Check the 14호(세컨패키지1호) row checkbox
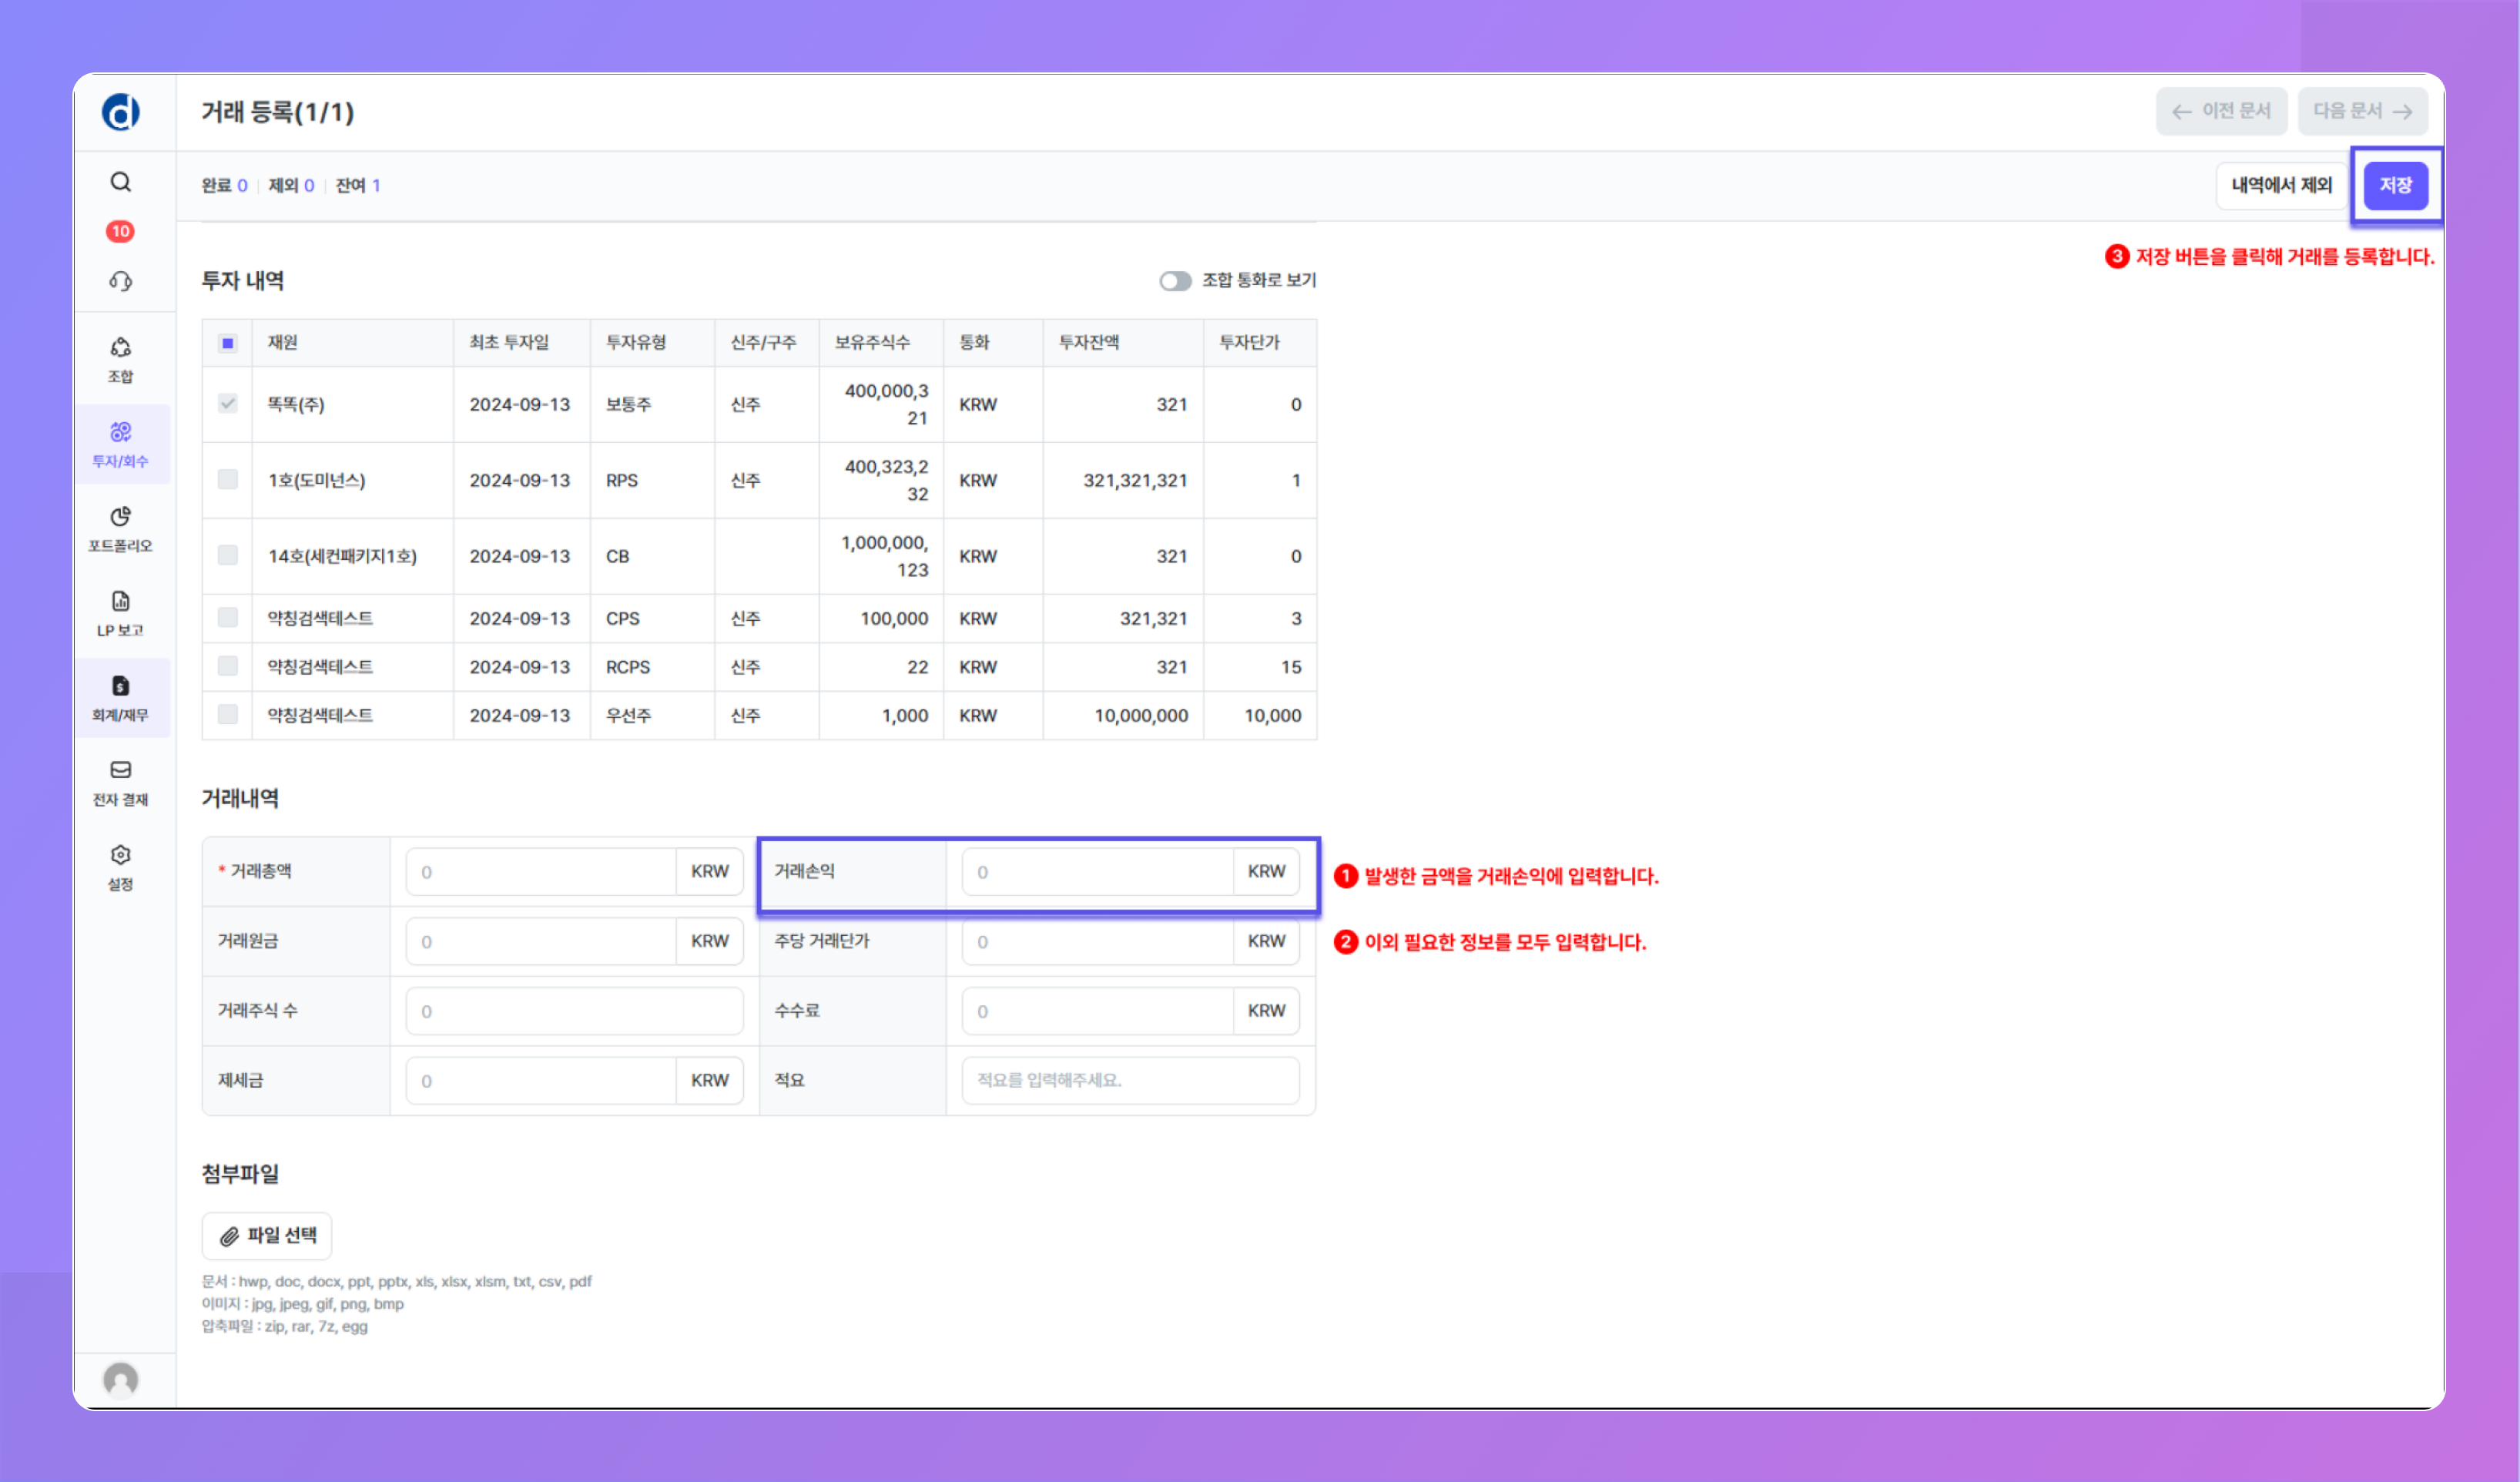 point(228,555)
